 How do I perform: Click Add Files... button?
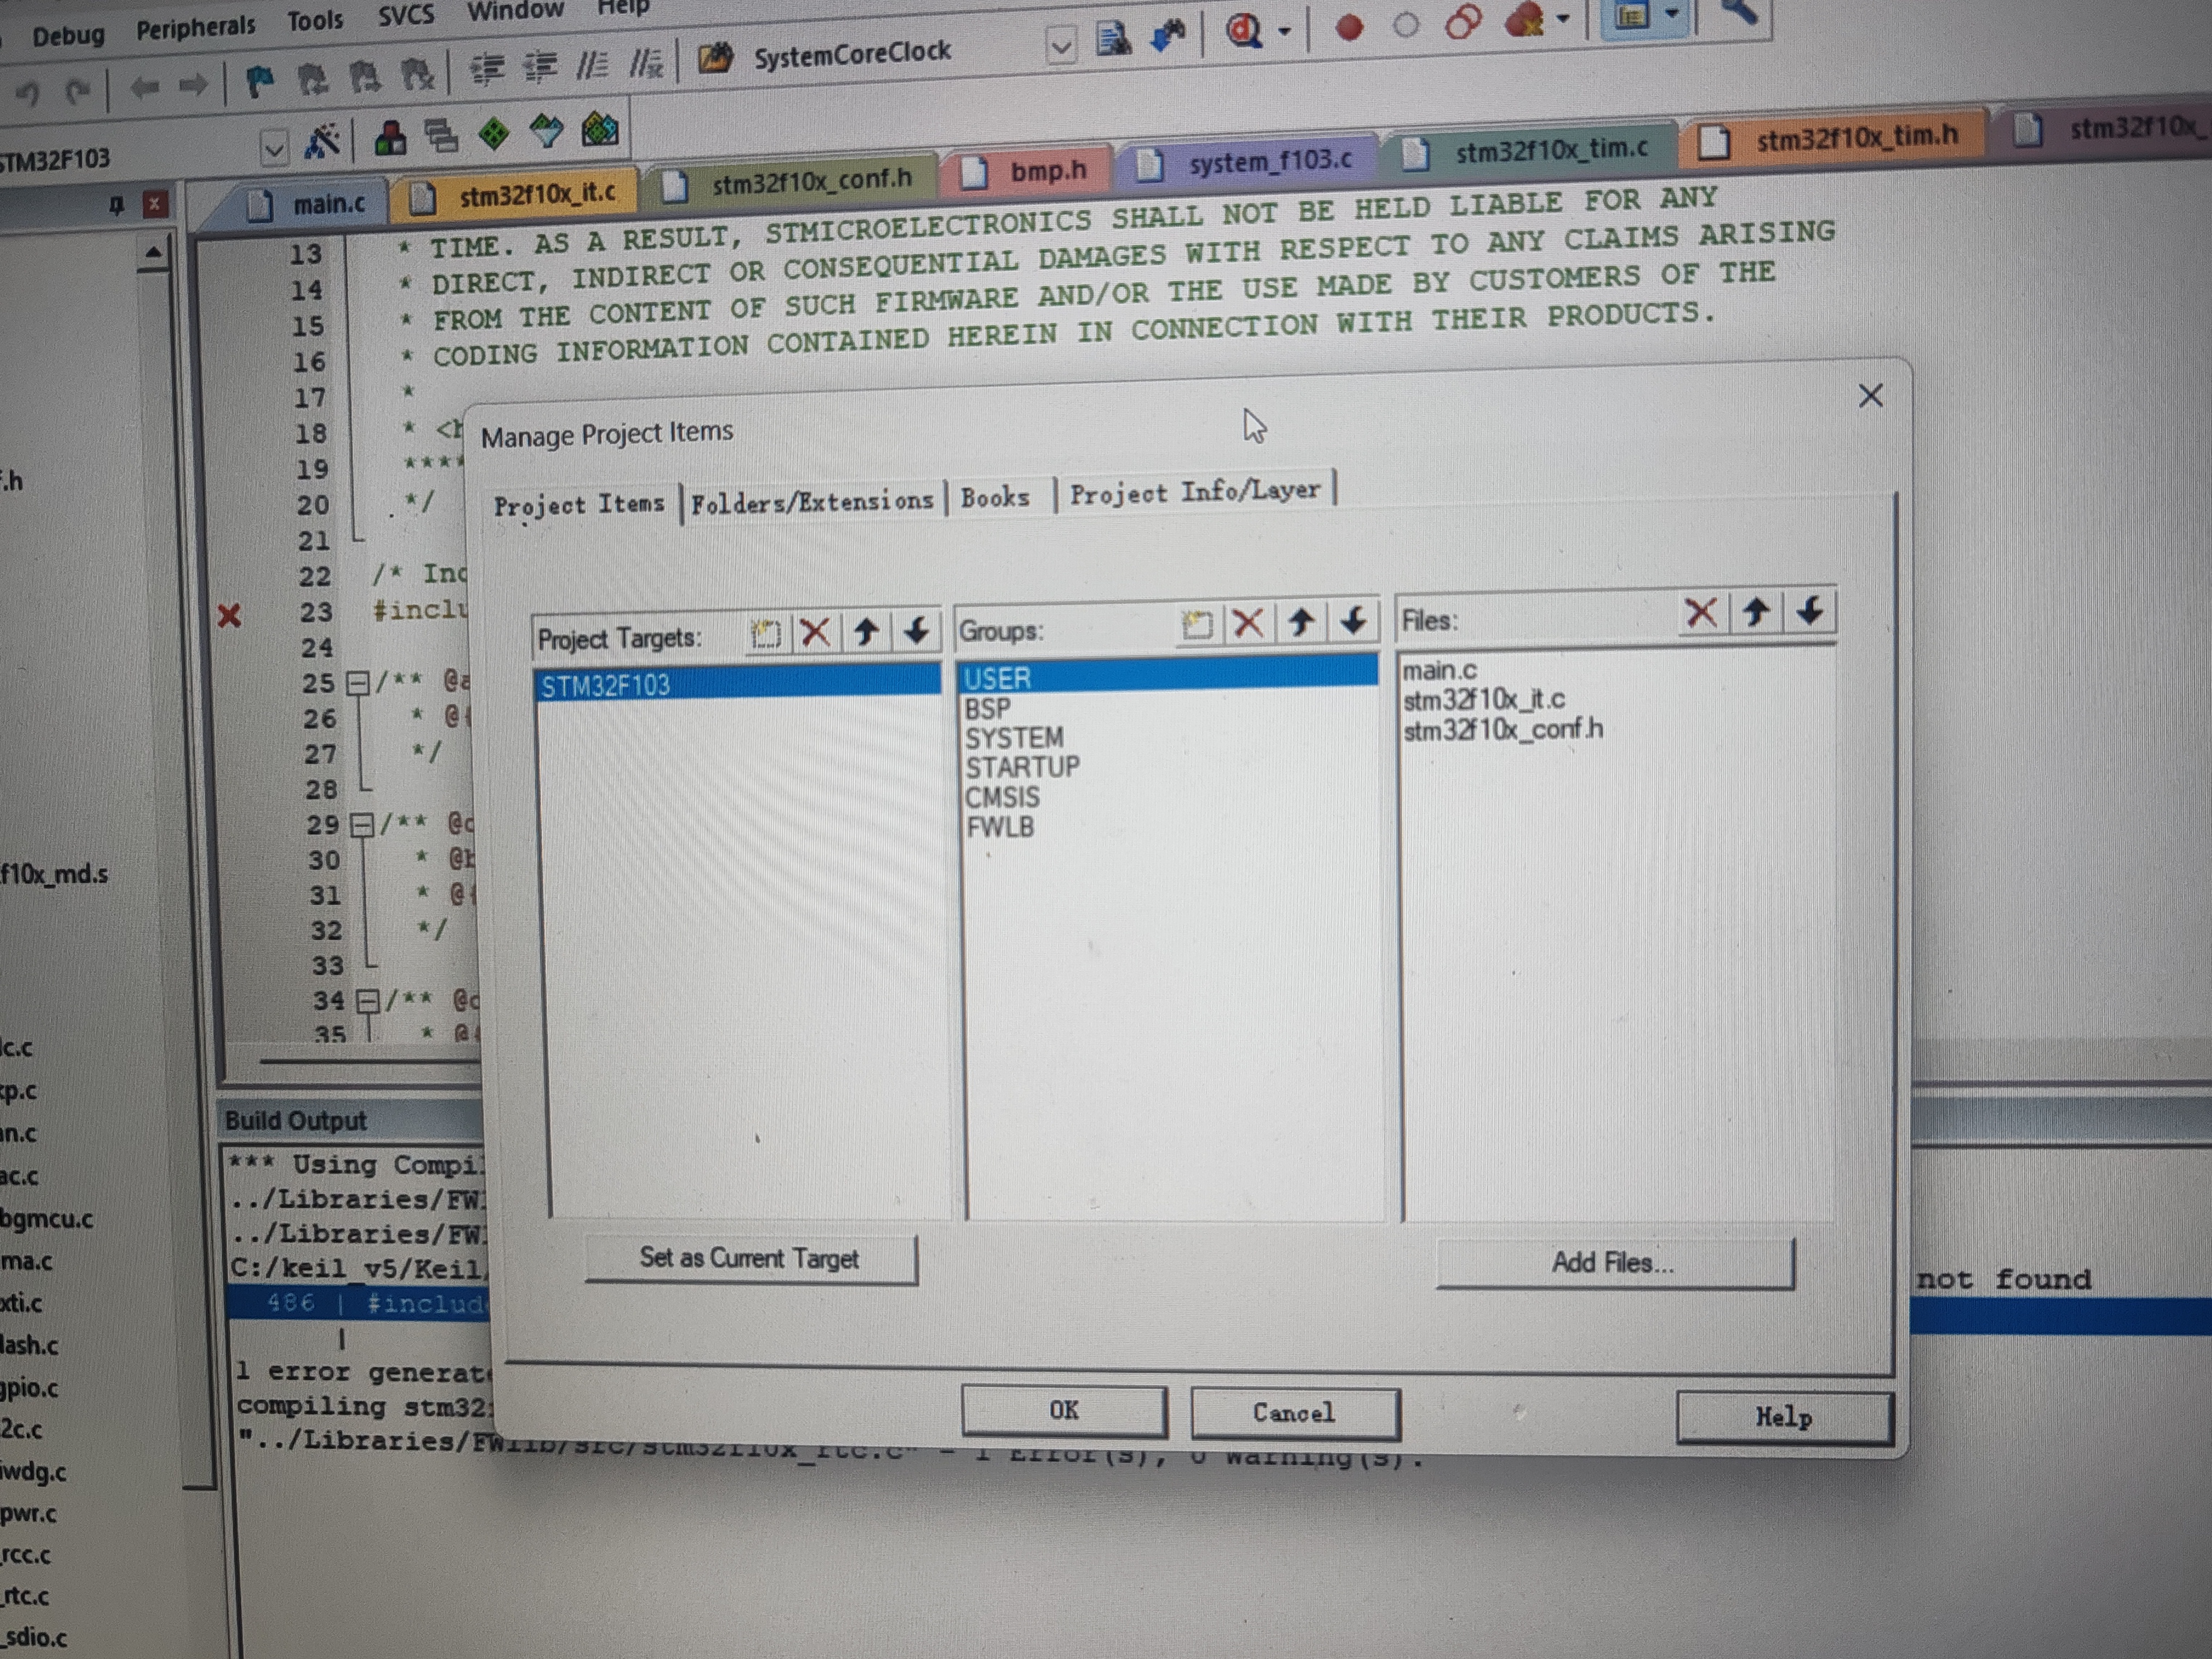[1613, 1263]
